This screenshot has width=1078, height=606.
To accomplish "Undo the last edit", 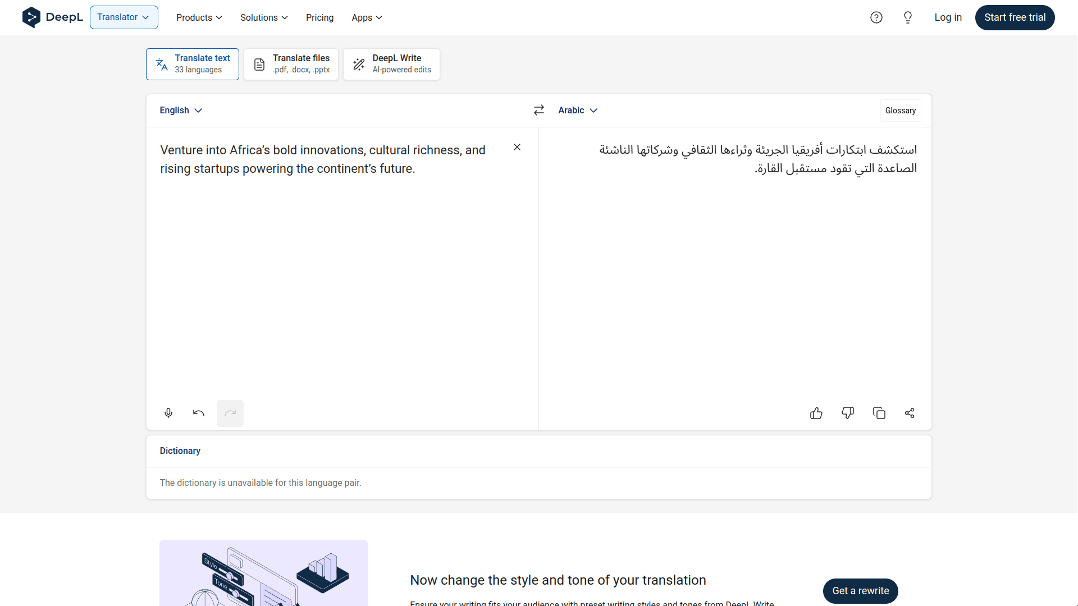I will tap(199, 413).
